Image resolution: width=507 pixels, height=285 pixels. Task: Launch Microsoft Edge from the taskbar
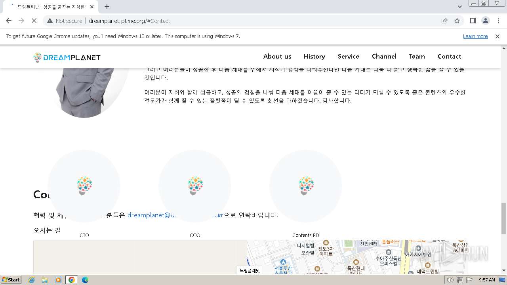[85, 280]
